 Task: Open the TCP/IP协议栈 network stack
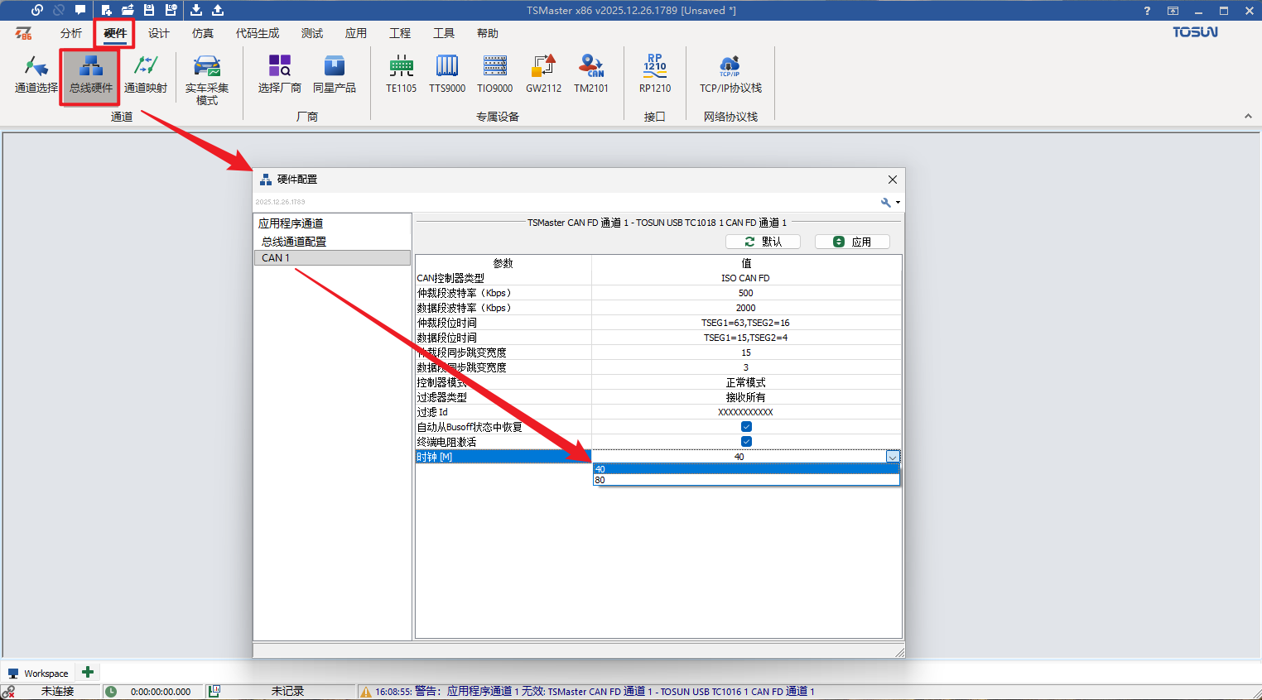tap(730, 76)
